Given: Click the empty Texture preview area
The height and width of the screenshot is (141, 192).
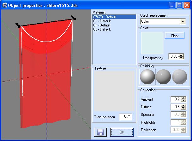Looking at the screenshot, I should coord(114,91).
